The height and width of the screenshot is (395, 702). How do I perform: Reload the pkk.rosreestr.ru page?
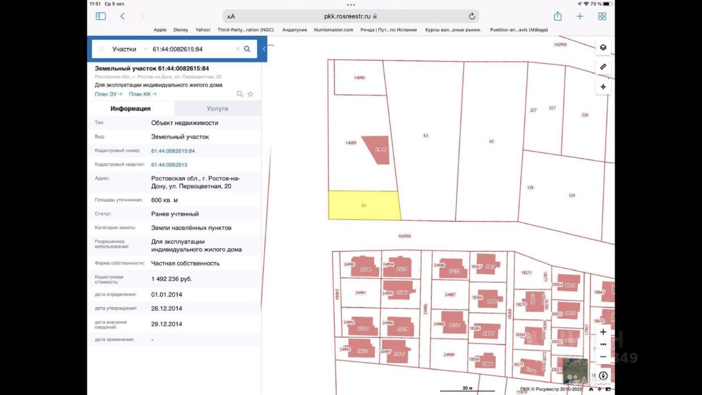click(x=472, y=16)
